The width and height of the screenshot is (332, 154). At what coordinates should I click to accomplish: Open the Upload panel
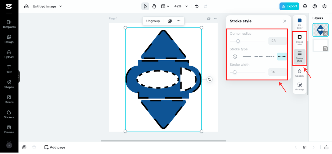(9, 54)
